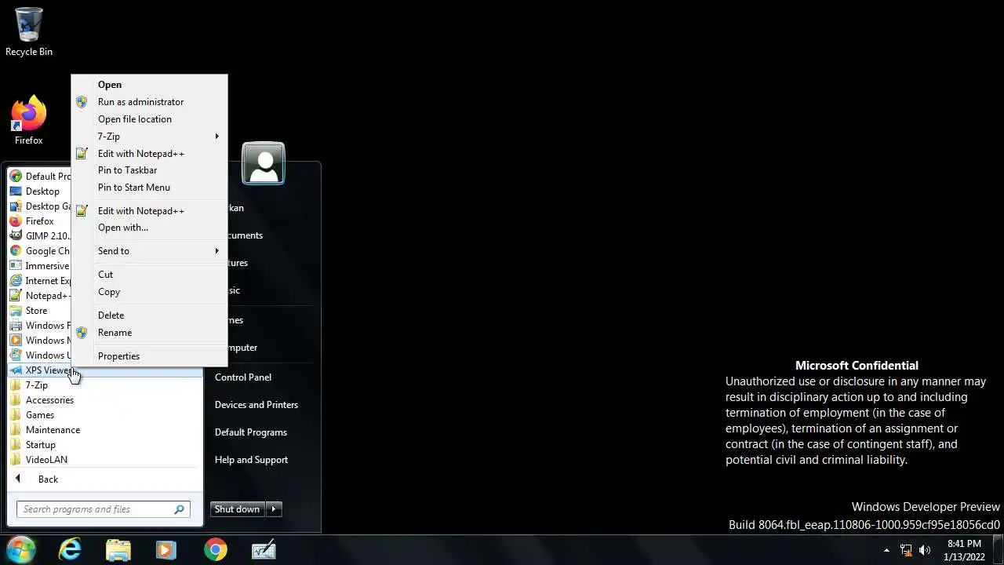Click the Desktop program list icon
This screenshot has height=565, width=1004.
pos(16,191)
